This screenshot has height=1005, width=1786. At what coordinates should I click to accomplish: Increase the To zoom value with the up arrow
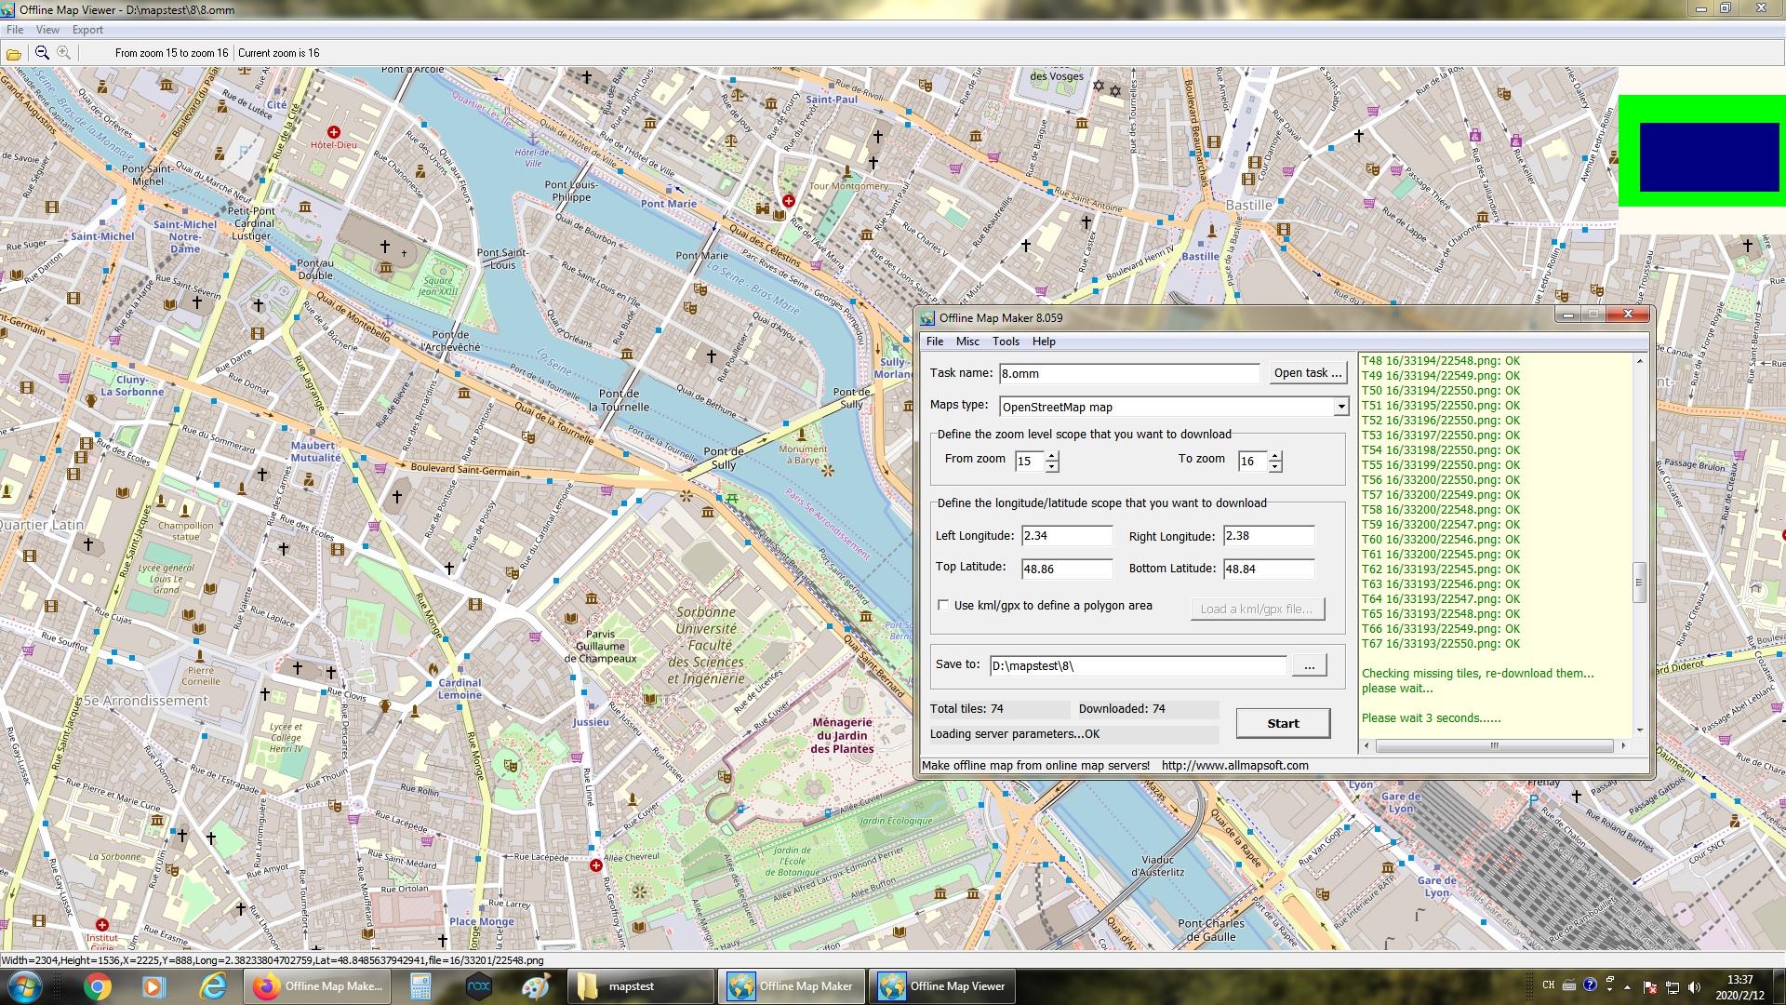click(x=1275, y=456)
